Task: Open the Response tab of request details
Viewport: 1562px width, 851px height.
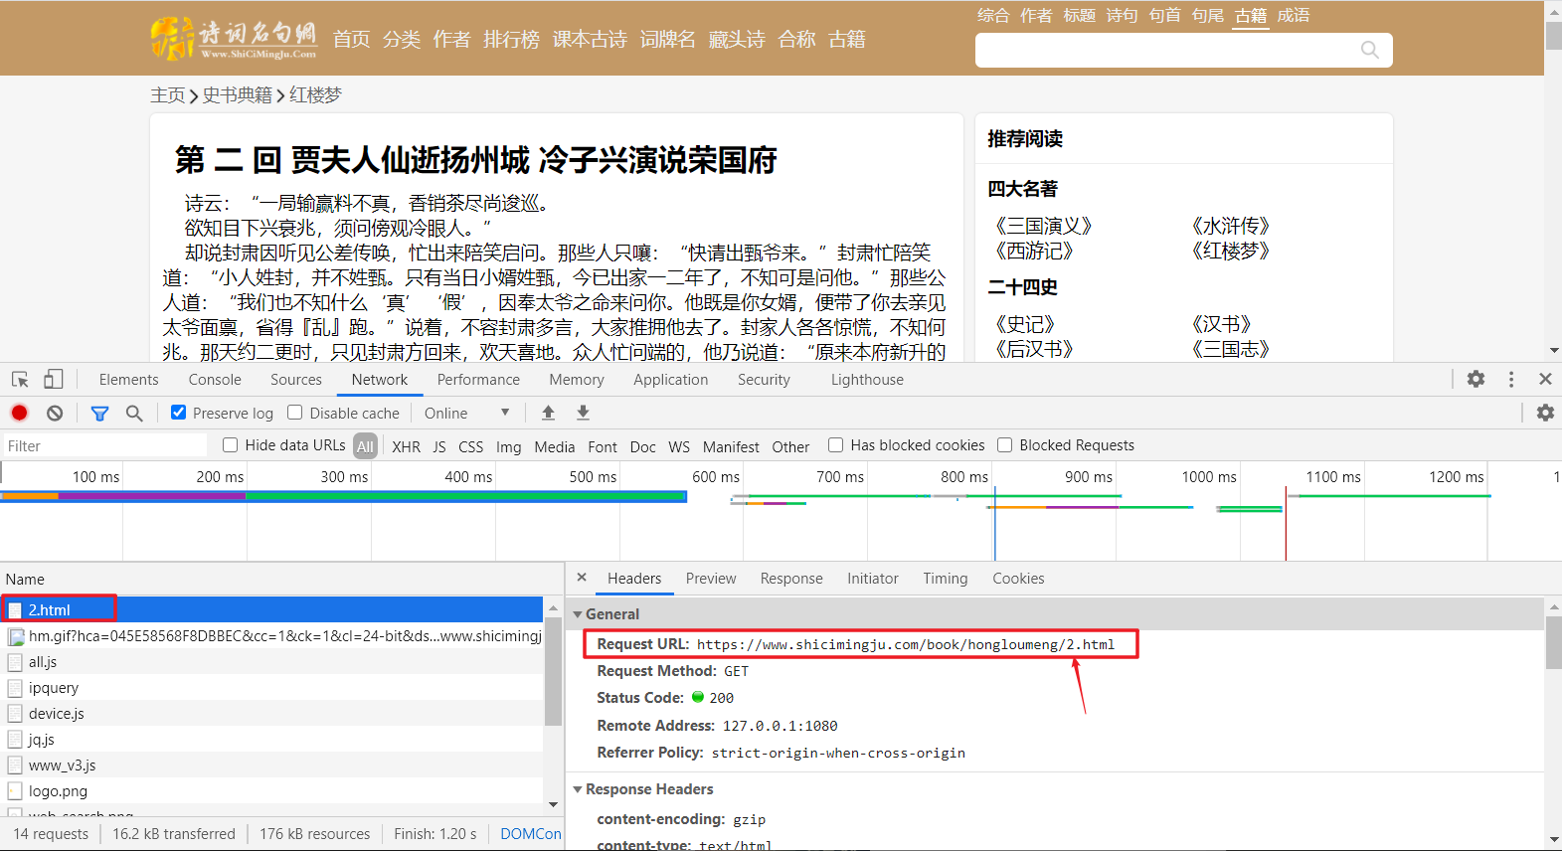Action: (791, 579)
